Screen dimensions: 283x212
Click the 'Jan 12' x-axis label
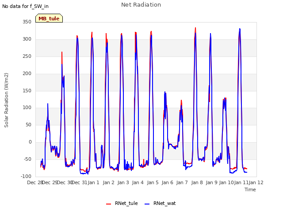pos(256,182)
